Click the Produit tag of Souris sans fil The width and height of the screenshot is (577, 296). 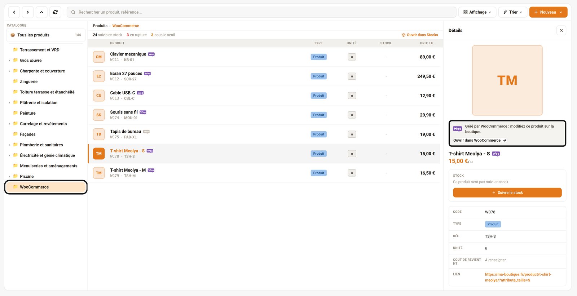[318, 115]
